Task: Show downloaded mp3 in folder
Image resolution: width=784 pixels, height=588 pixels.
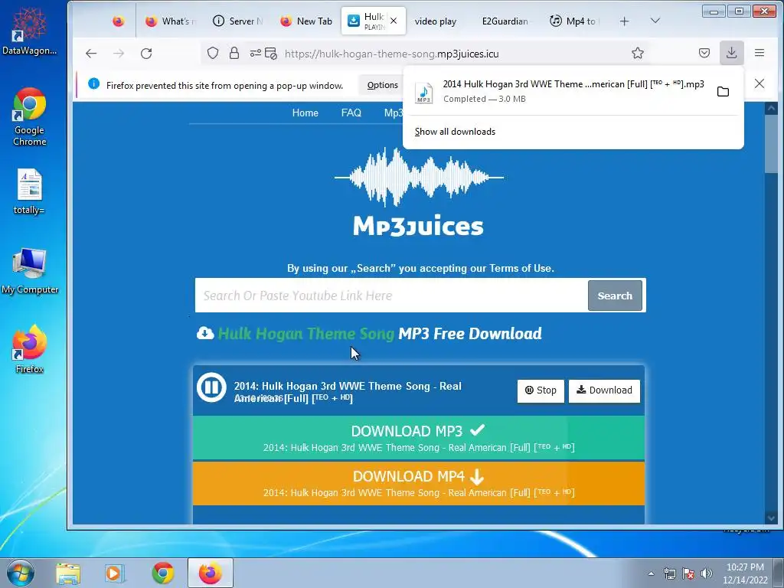Action: pyautogui.click(x=723, y=92)
